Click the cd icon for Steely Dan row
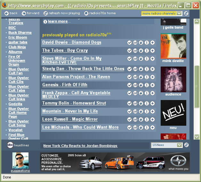The width and height of the screenshot is (201, 182). click(135, 69)
